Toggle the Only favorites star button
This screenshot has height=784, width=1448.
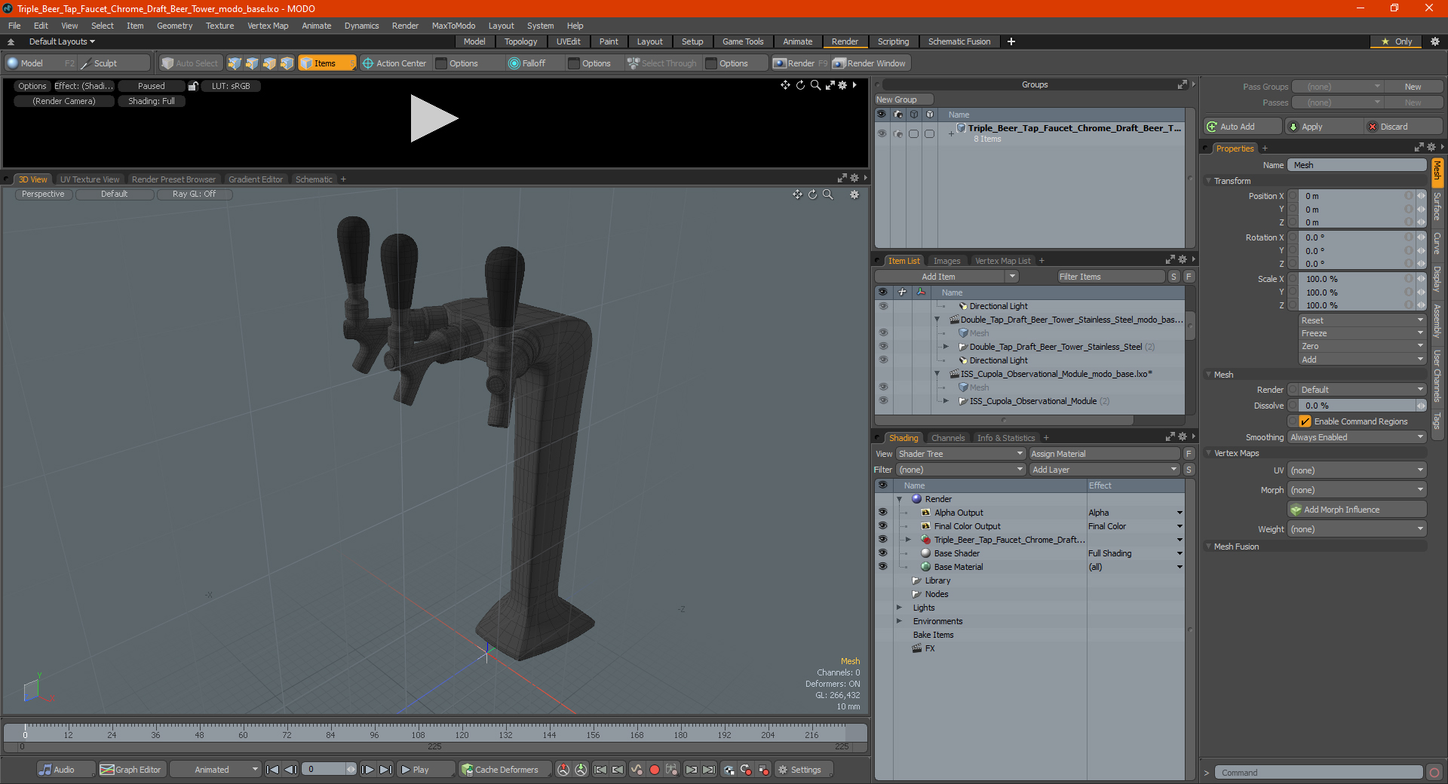[x=1397, y=41]
